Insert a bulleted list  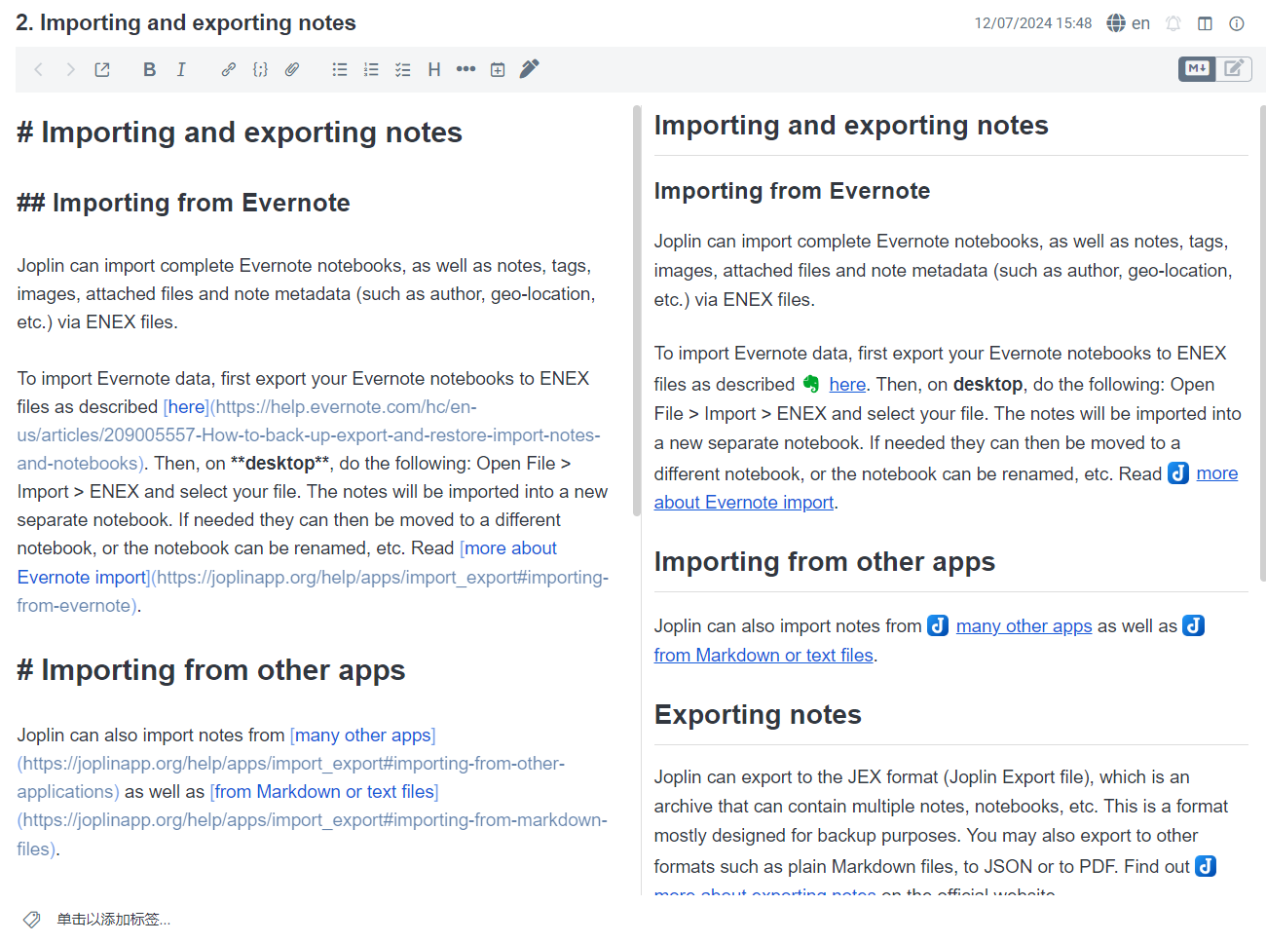tap(339, 69)
